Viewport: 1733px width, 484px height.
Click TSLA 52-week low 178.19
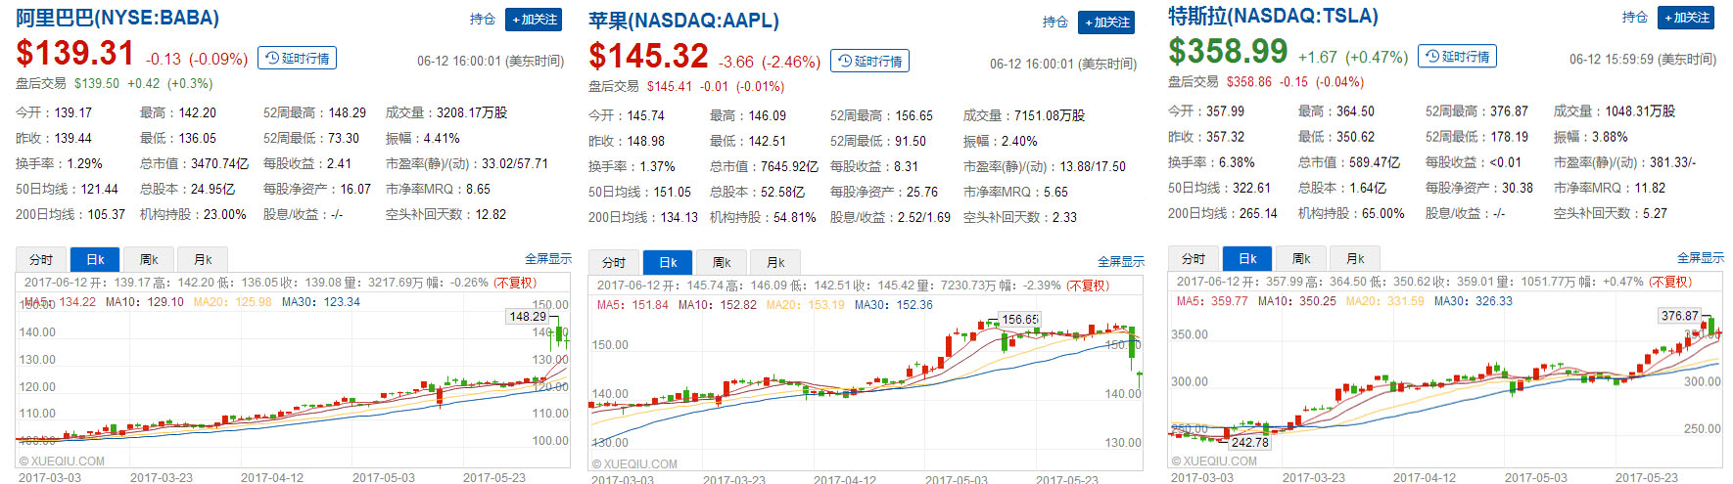(1509, 137)
